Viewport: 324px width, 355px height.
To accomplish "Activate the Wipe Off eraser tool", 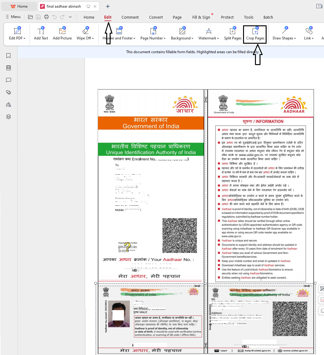I will point(85,34).
